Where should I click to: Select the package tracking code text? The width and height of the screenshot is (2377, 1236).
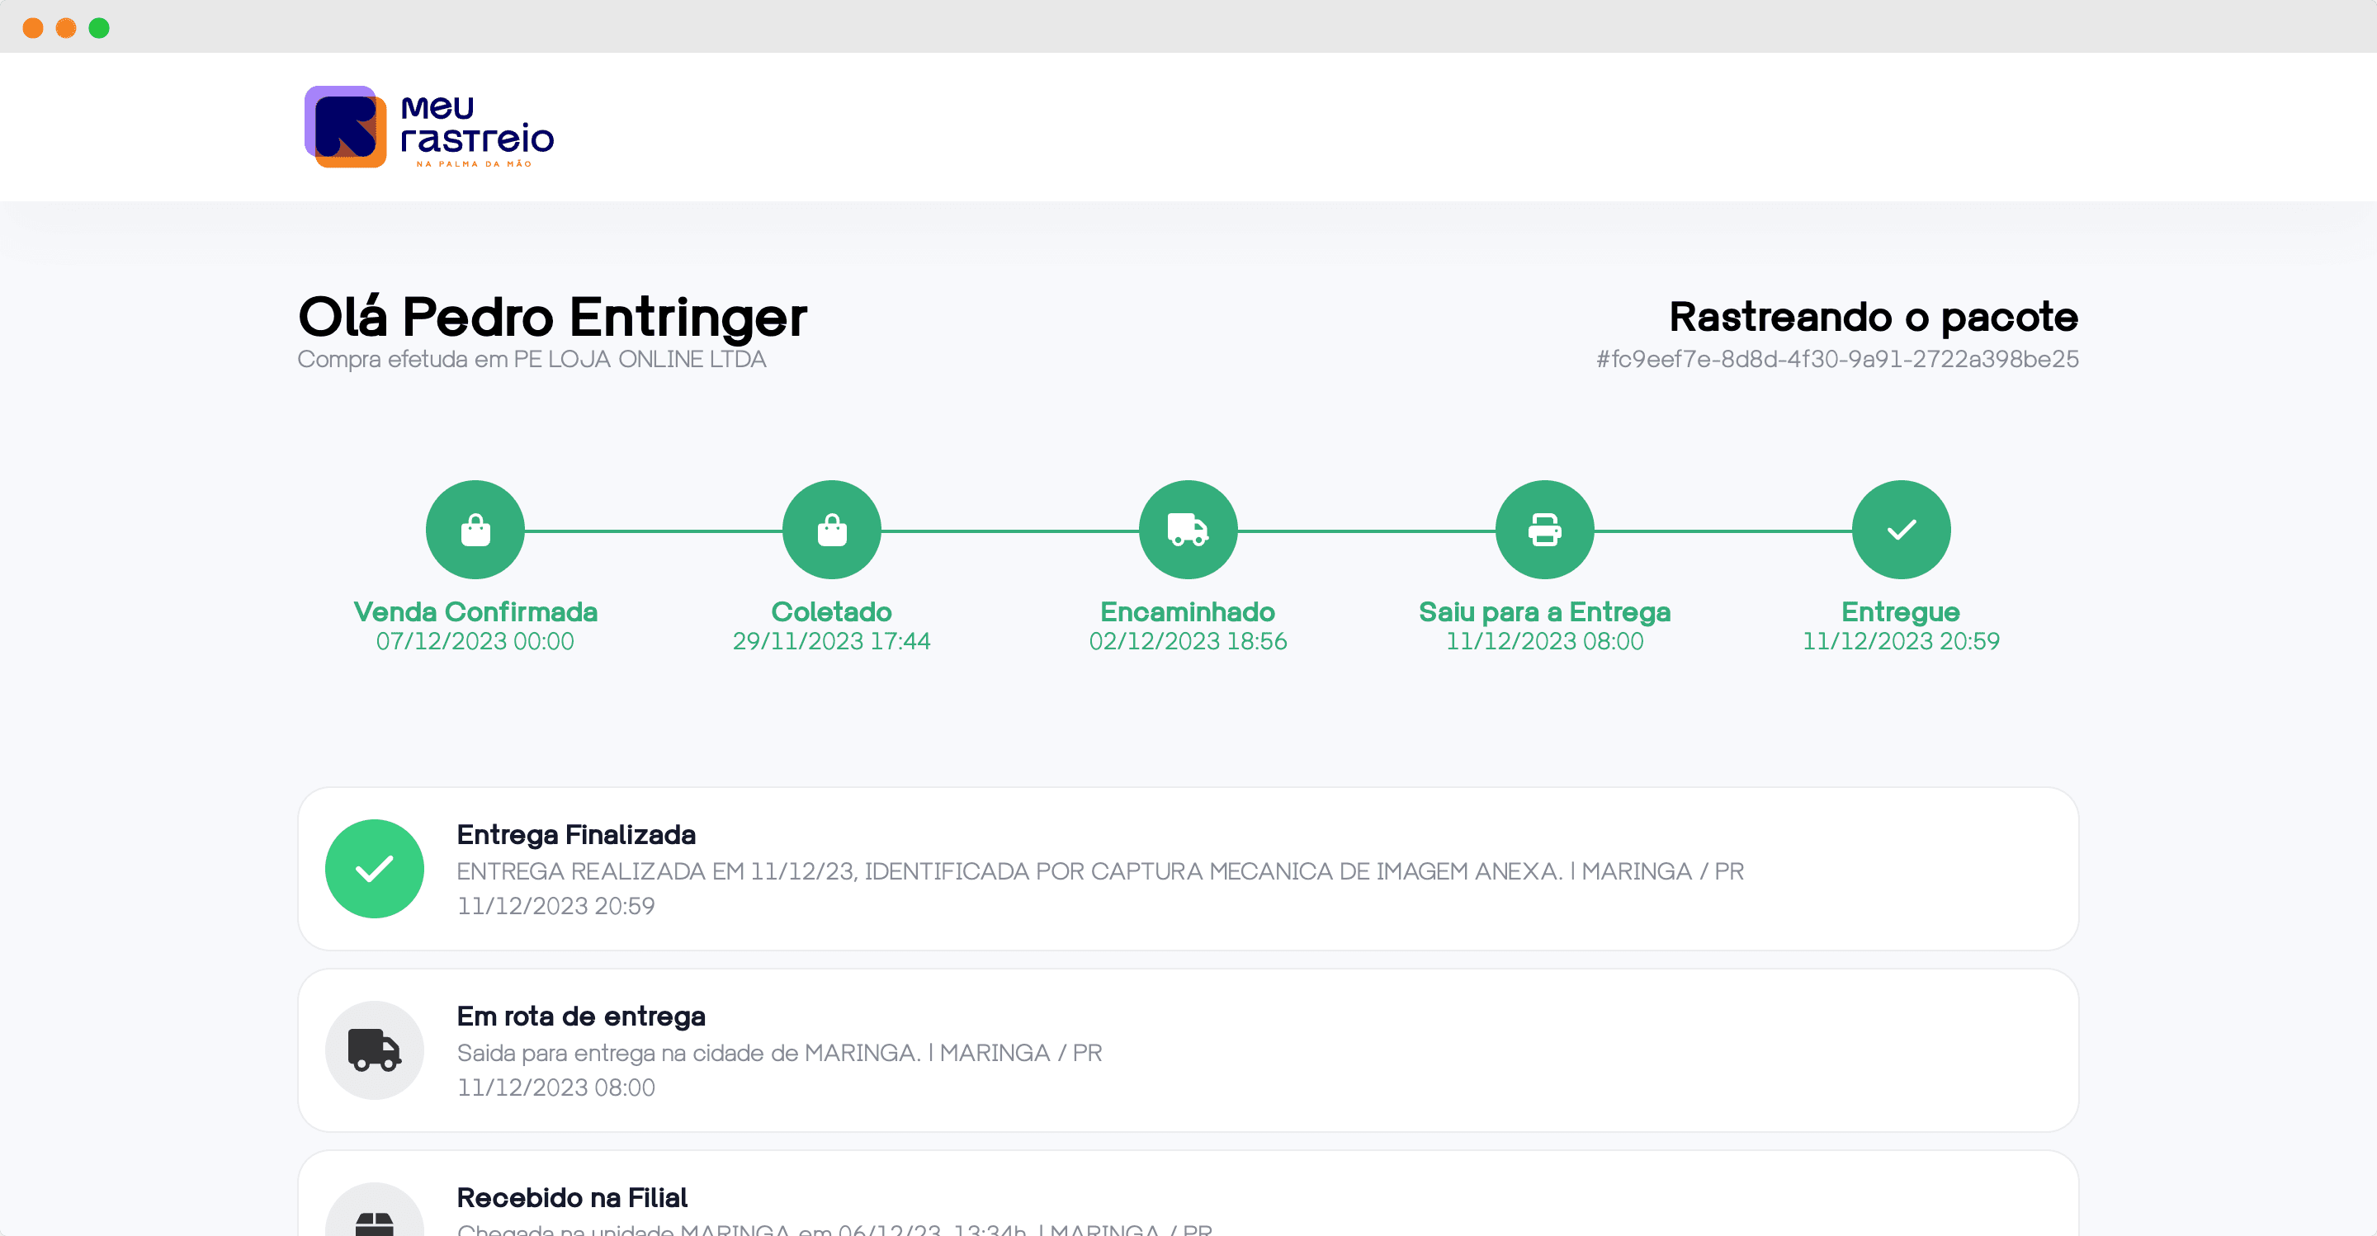[x=1837, y=359]
